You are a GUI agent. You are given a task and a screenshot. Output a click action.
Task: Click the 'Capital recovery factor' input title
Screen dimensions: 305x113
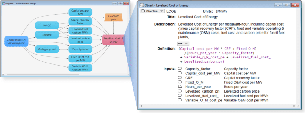tap(242, 78)
